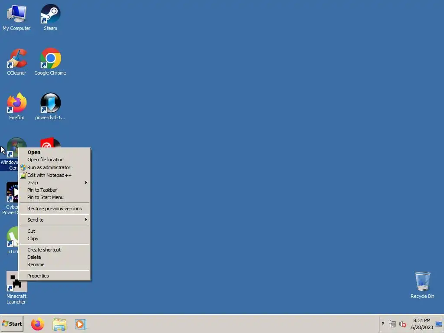Select Pin to Start Menu

click(x=54, y=197)
